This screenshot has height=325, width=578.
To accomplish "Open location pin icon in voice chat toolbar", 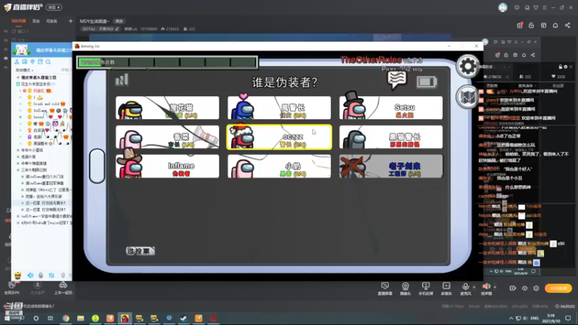I will point(33,61).
